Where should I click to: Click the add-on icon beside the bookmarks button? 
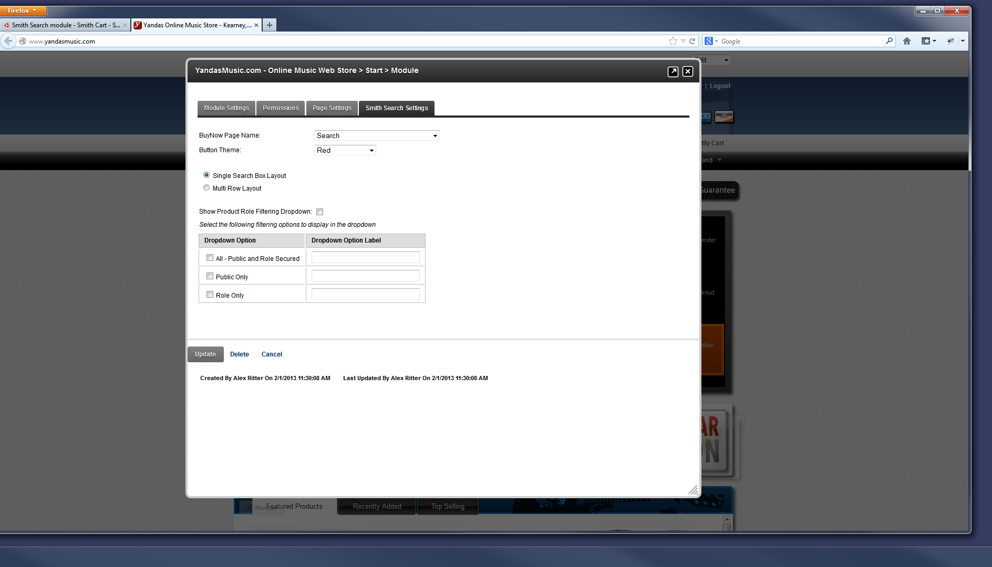(950, 41)
